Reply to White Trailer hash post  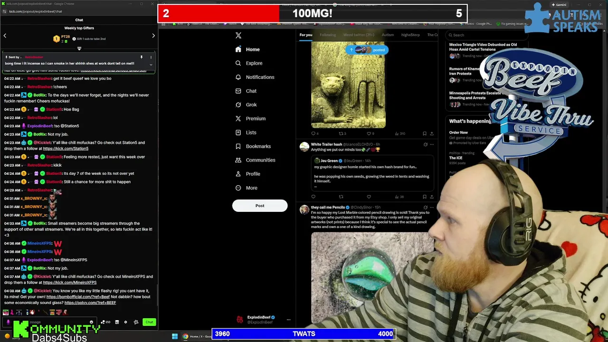click(x=313, y=197)
